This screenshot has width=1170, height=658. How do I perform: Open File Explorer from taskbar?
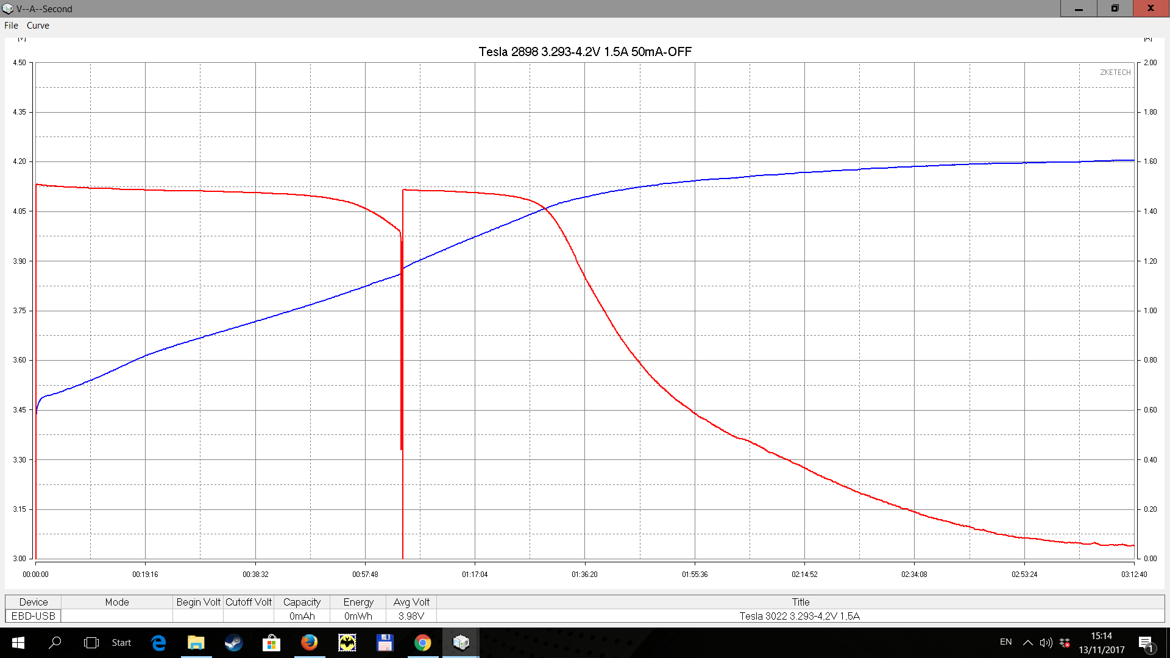click(x=196, y=643)
